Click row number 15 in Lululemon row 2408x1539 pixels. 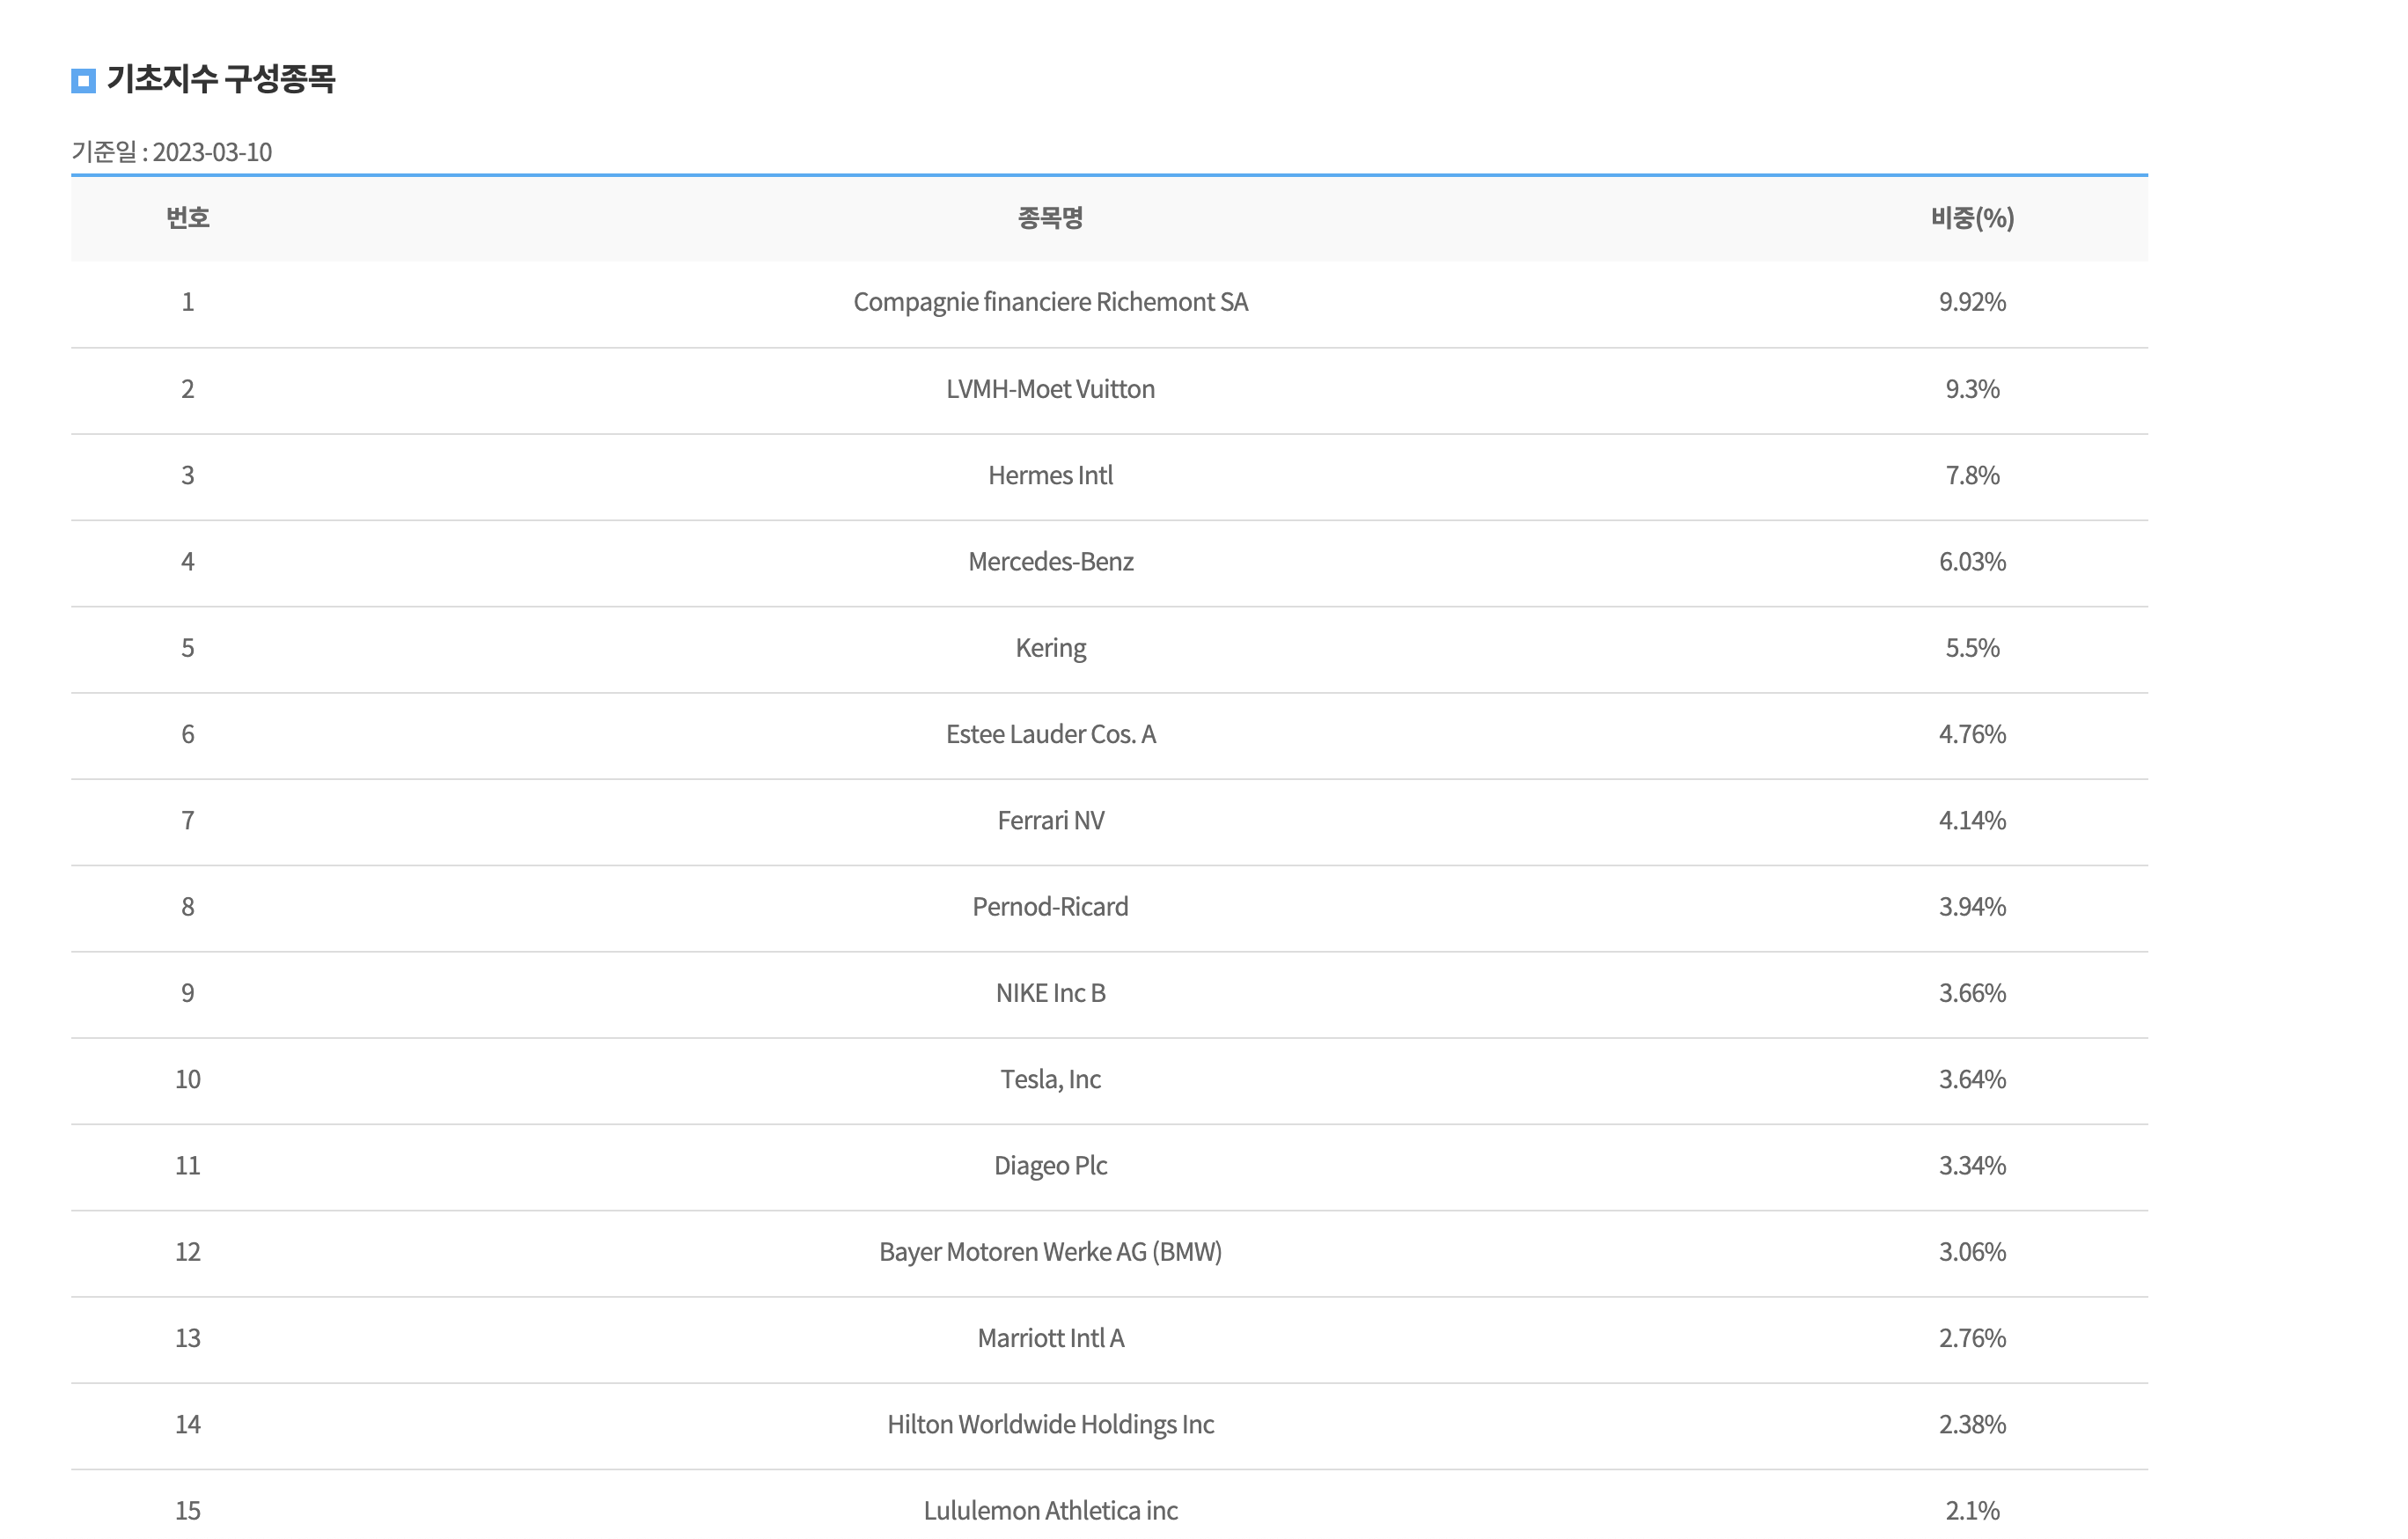coord(188,1511)
